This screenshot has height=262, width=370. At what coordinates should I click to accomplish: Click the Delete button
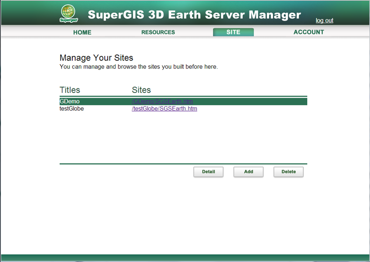pos(289,172)
